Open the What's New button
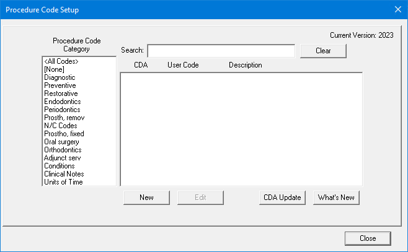 (x=336, y=198)
